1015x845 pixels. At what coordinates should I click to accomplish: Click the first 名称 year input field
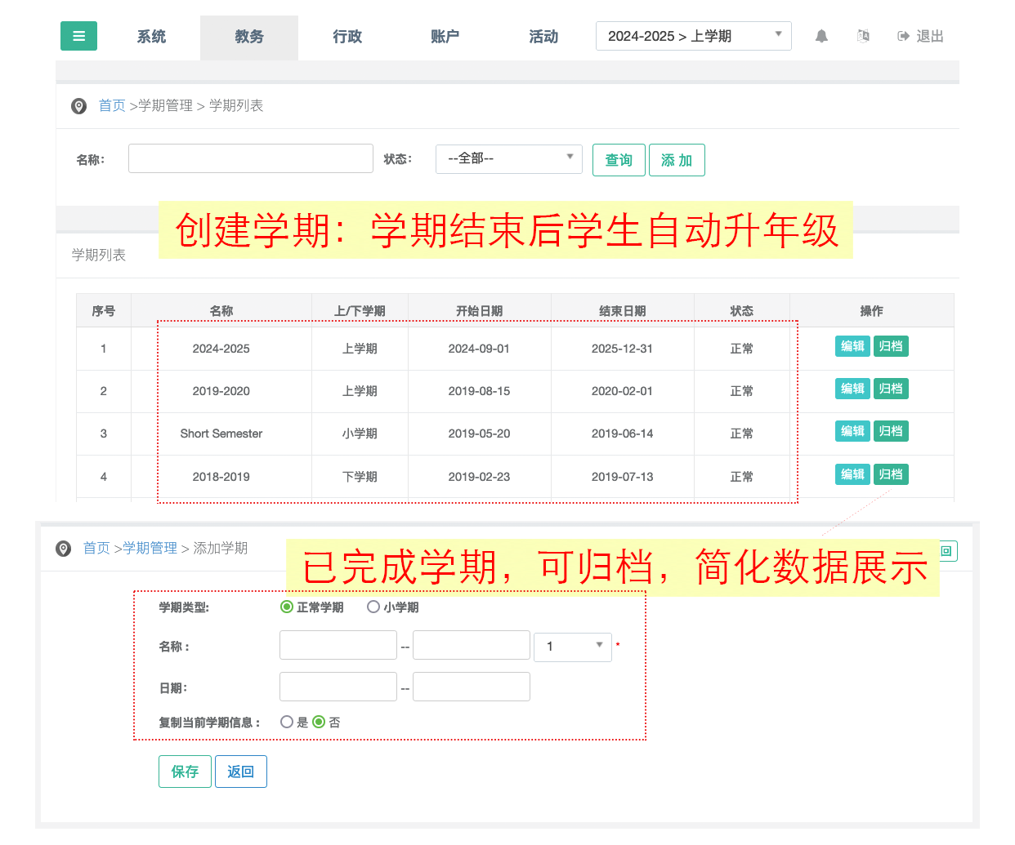(338, 645)
